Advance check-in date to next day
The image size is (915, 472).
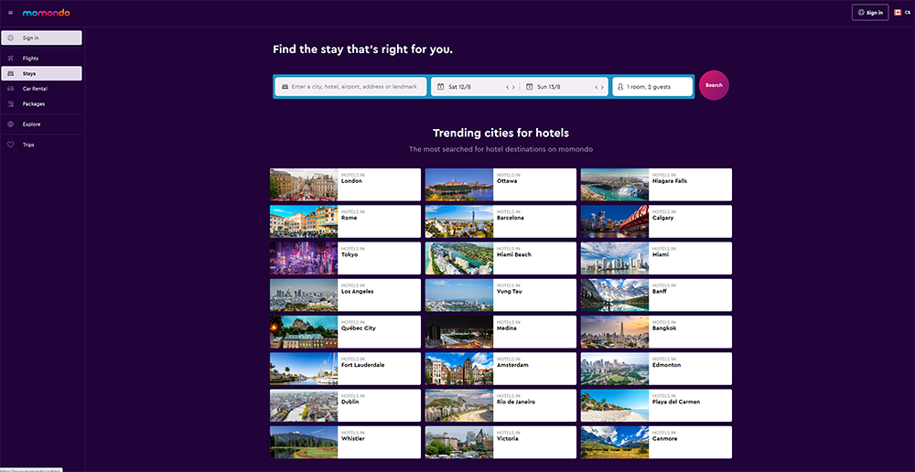coord(514,87)
